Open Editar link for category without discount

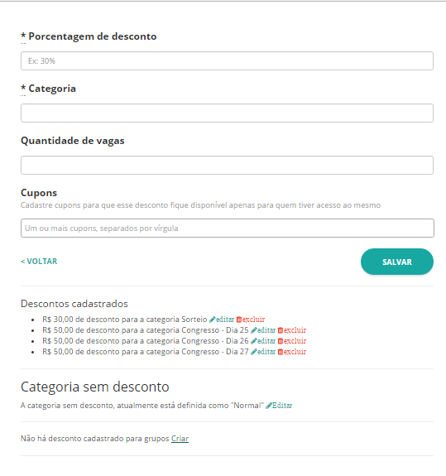pyautogui.click(x=282, y=406)
